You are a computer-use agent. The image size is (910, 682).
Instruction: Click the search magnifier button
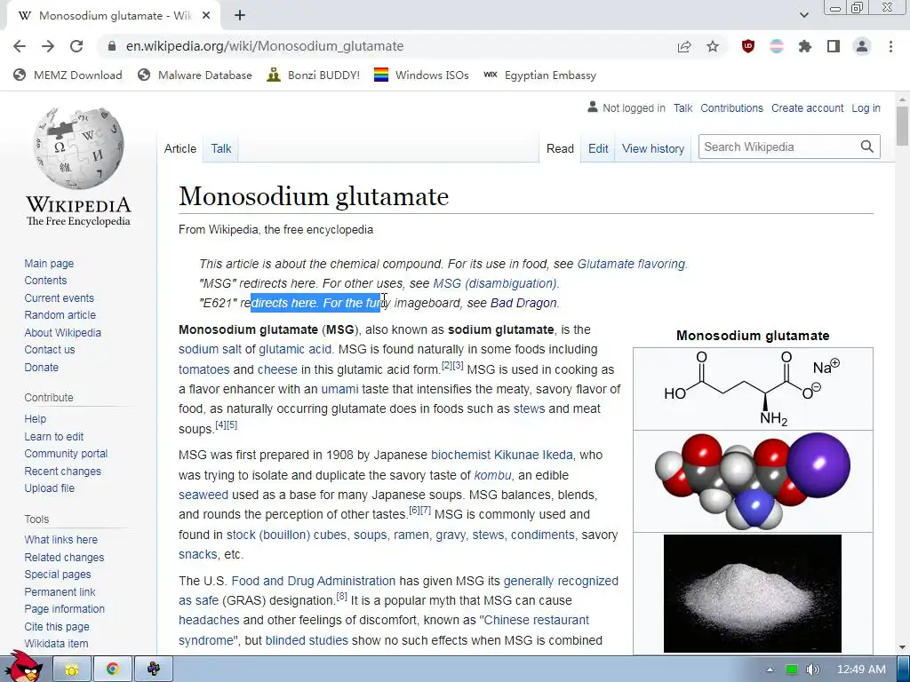tap(867, 147)
